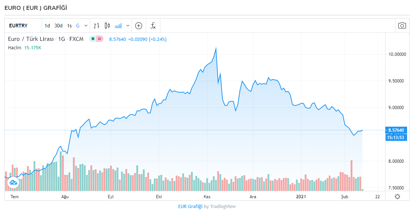Expand the chart style dropdown arrow
414x219 pixels.
127,26
